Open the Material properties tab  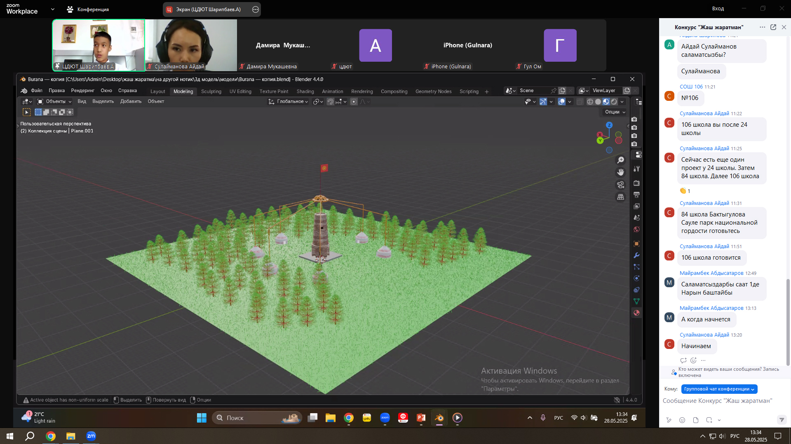[x=636, y=313]
